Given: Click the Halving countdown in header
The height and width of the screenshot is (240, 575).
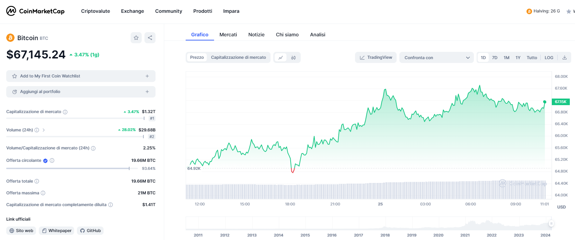Looking at the screenshot, I should pos(543,11).
